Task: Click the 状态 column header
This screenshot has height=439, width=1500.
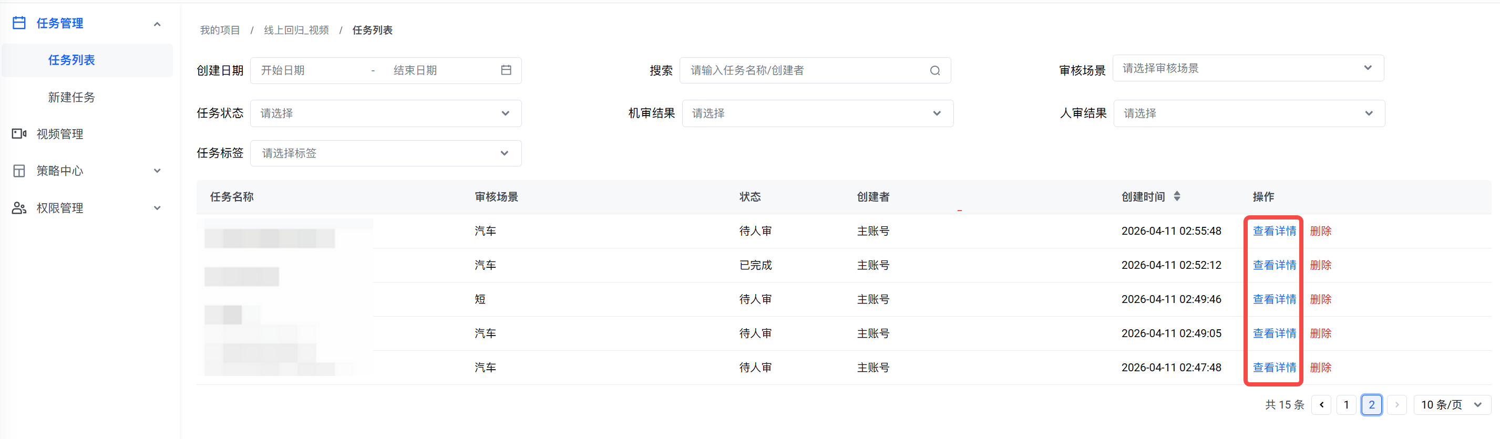Action: point(750,196)
